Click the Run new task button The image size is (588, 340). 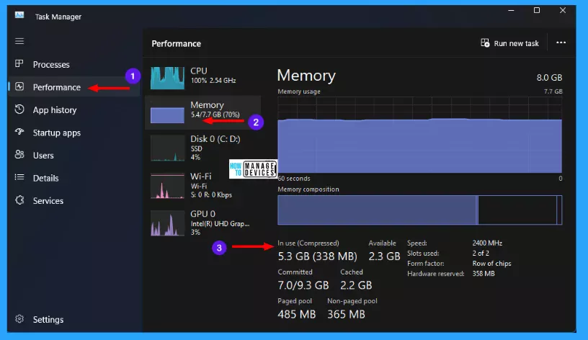pyautogui.click(x=509, y=43)
